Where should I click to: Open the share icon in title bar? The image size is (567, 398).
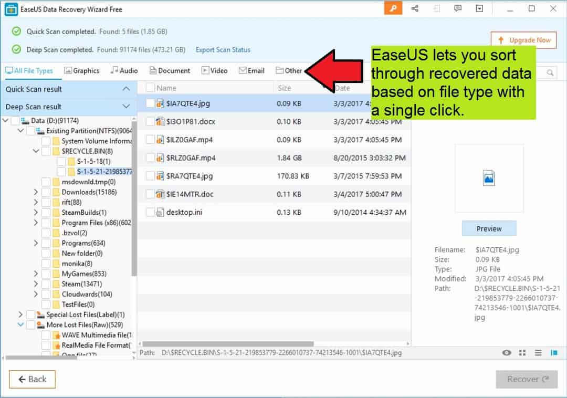click(415, 8)
